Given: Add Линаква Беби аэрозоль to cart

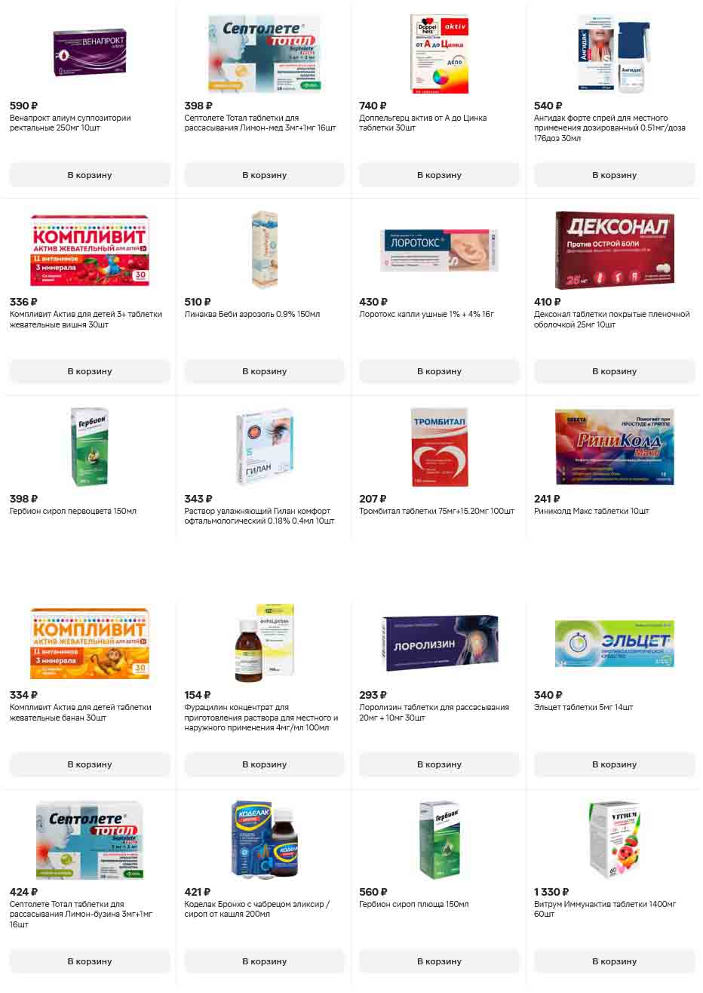Looking at the screenshot, I should (x=265, y=371).
